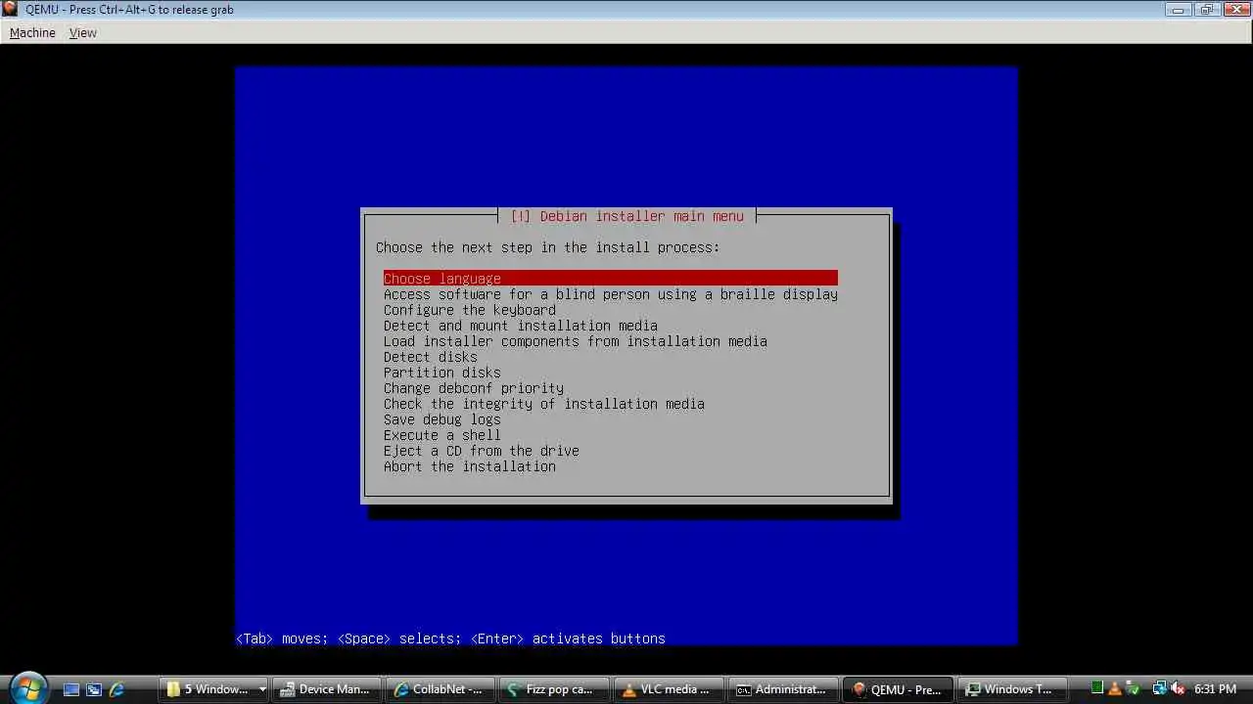Launch Internet Explorer from quick launch

[116, 689]
